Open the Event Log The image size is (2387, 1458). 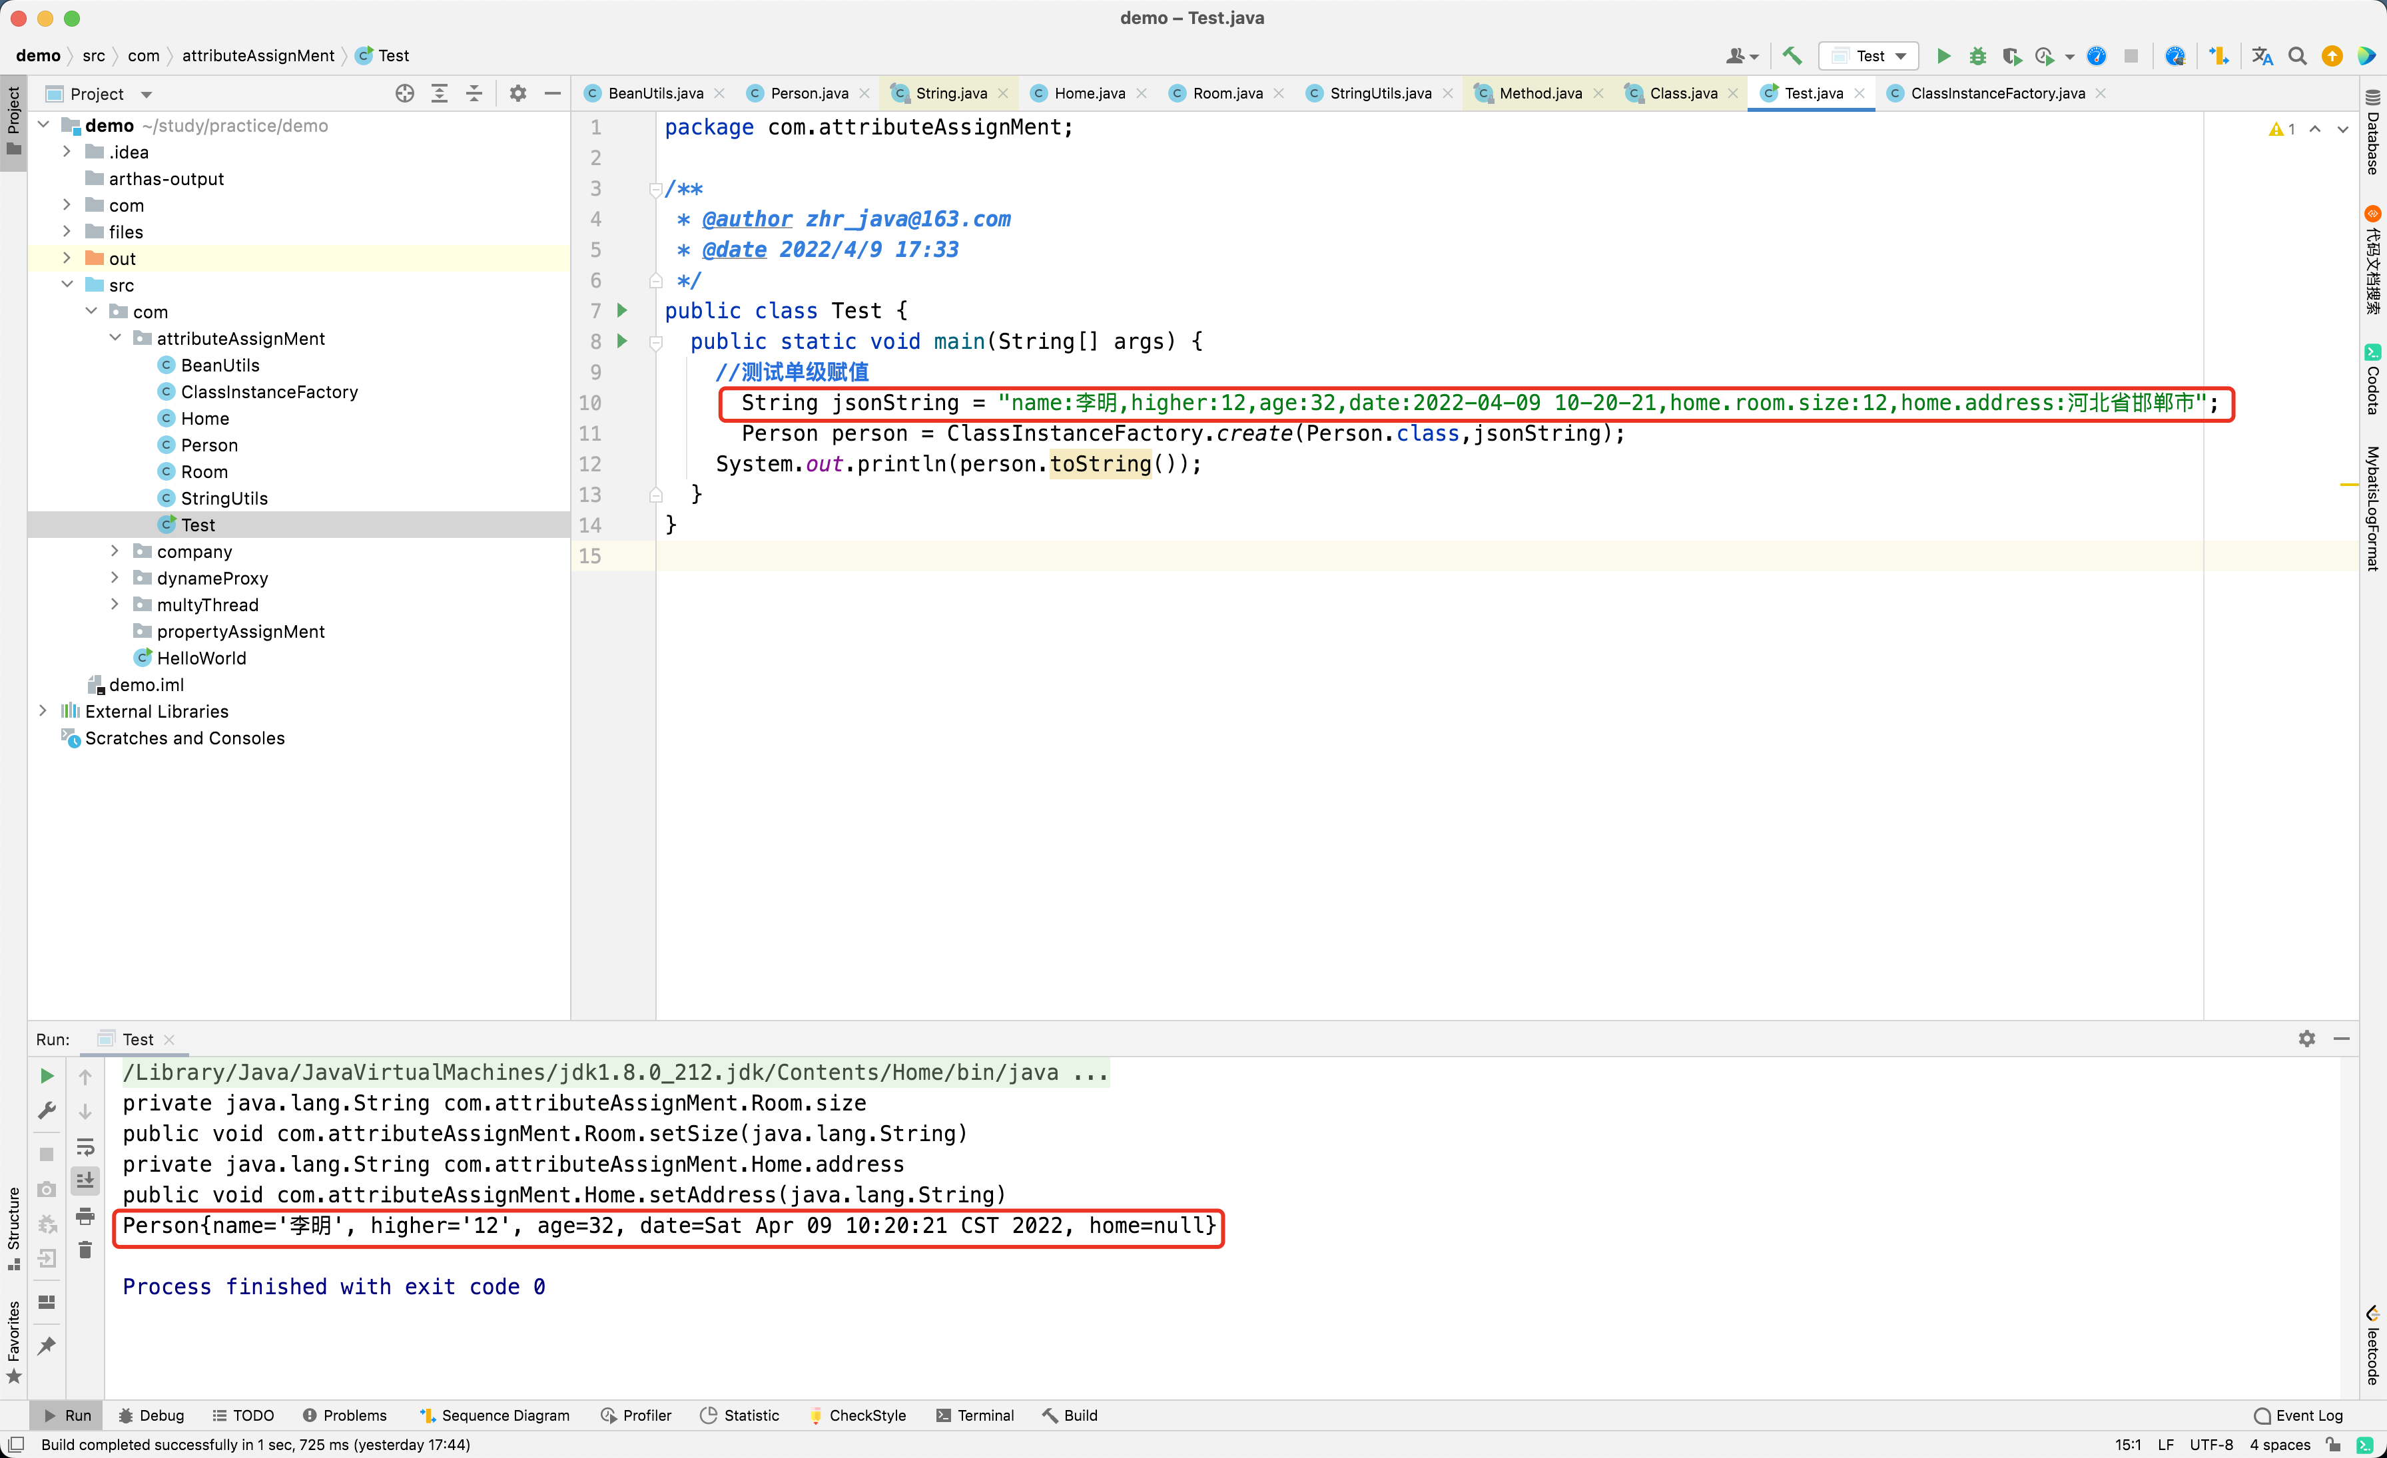pyautogui.click(x=2298, y=1415)
